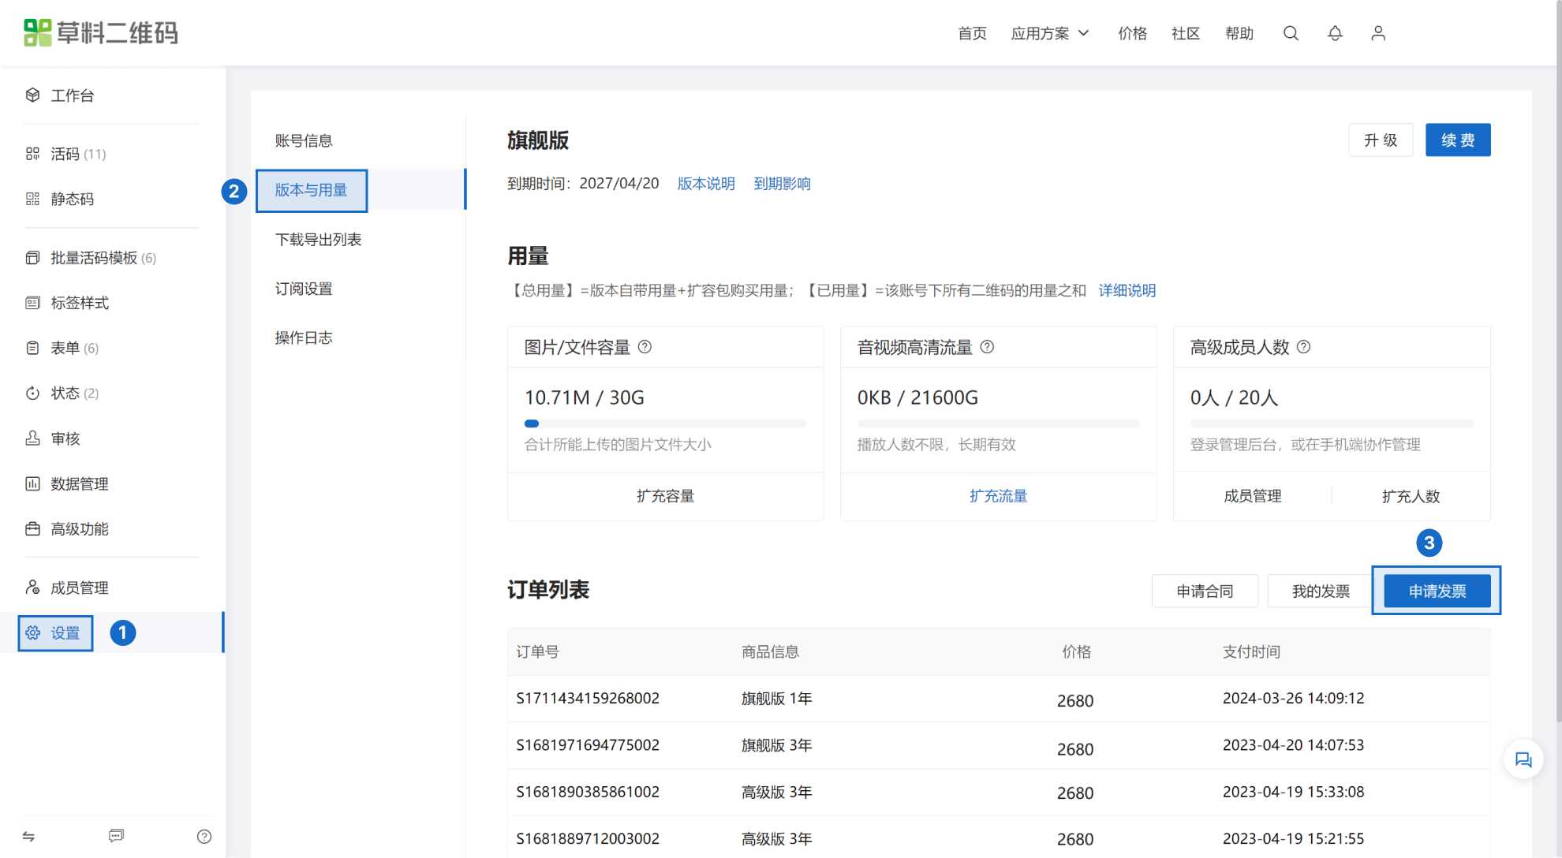Select 静态码 in the sidebar
The height and width of the screenshot is (858, 1562).
click(73, 199)
